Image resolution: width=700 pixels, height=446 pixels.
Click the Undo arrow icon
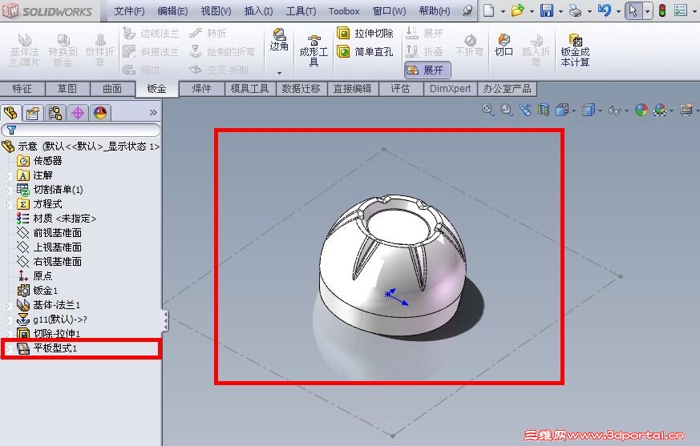605,10
